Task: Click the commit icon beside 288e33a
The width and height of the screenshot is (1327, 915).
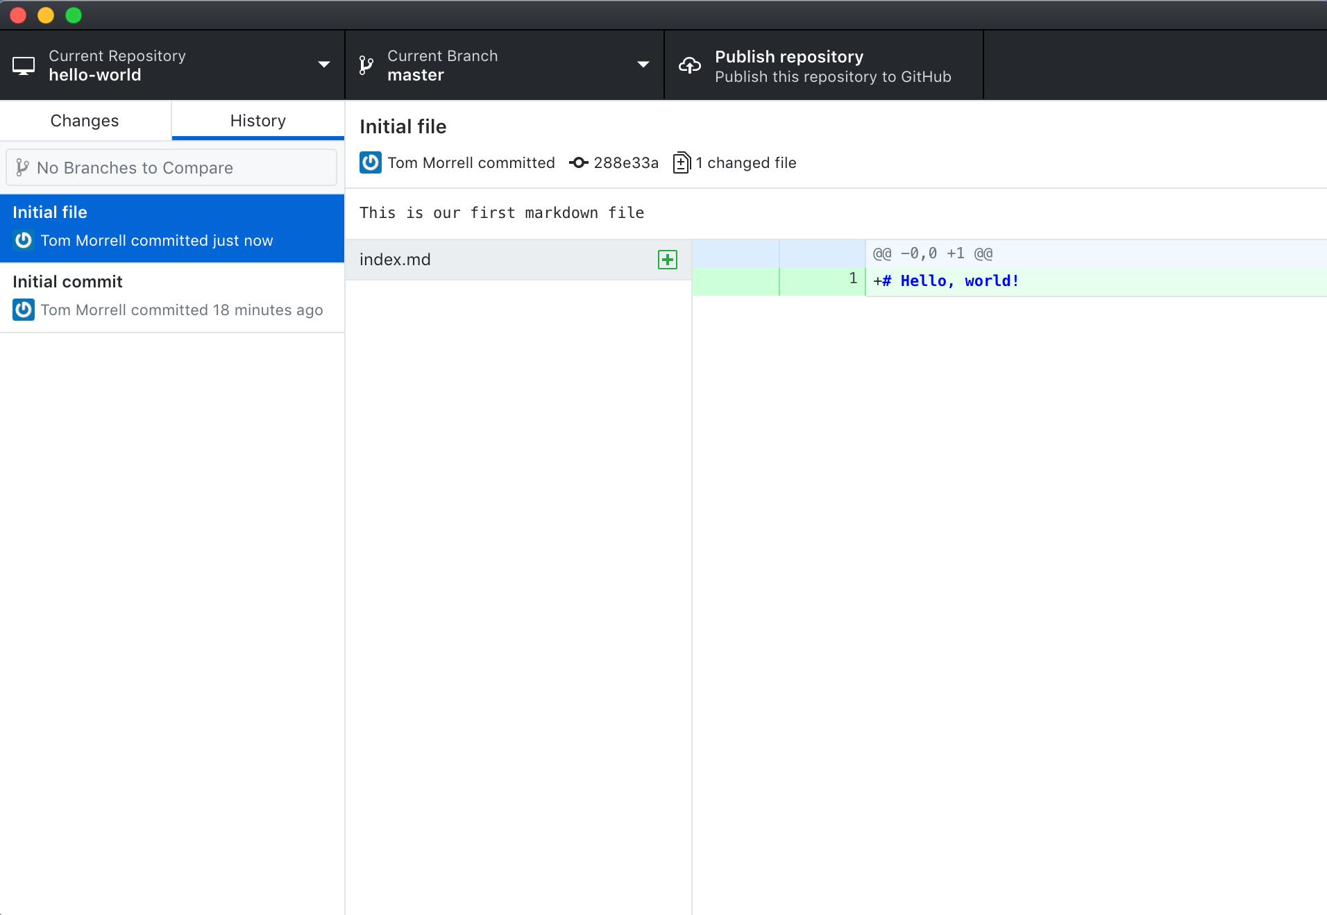Action: click(x=578, y=162)
